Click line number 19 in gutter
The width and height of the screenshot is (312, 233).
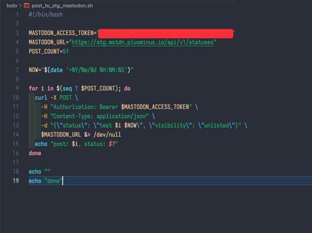(16, 181)
